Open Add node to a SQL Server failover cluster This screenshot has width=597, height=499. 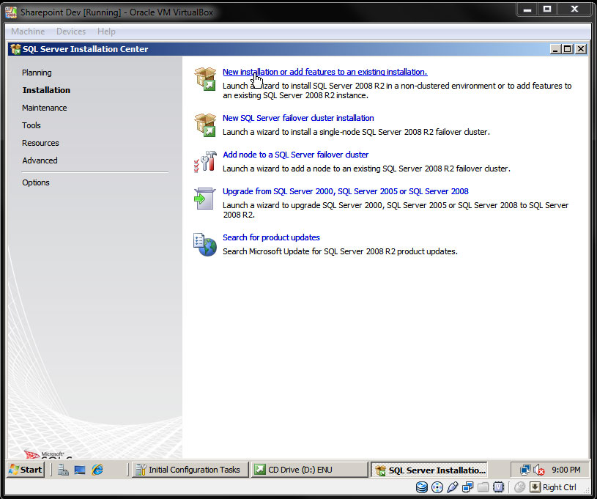tap(295, 155)
